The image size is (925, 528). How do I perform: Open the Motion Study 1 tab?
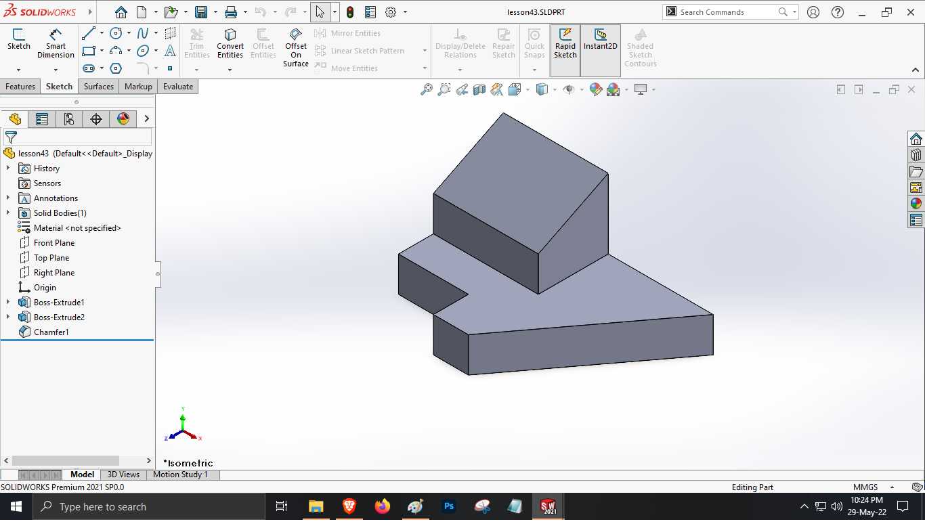click(x=180, y=475)
